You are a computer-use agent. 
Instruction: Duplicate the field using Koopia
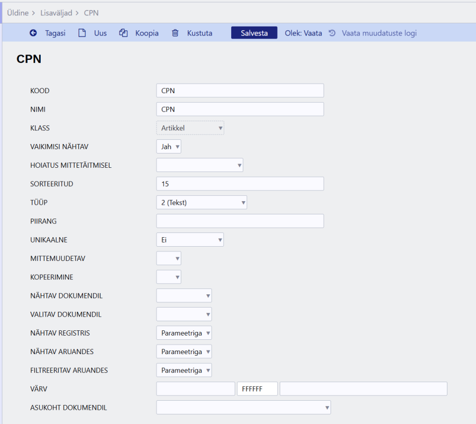pos(147,33)
